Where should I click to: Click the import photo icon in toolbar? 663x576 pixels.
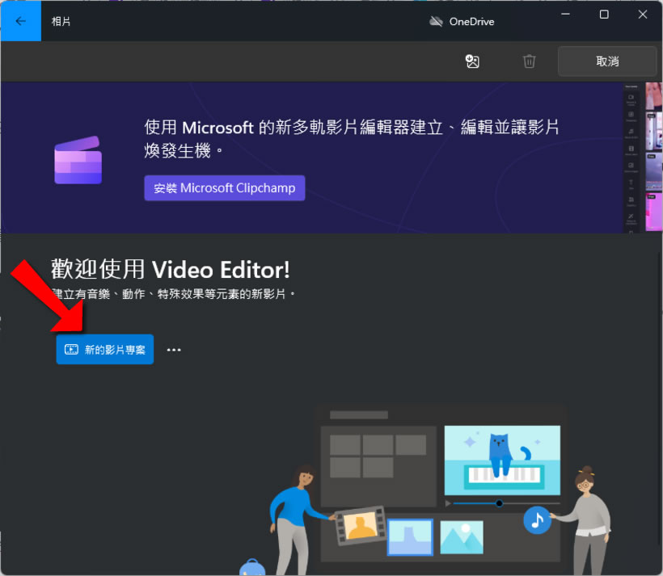point(472,61)
